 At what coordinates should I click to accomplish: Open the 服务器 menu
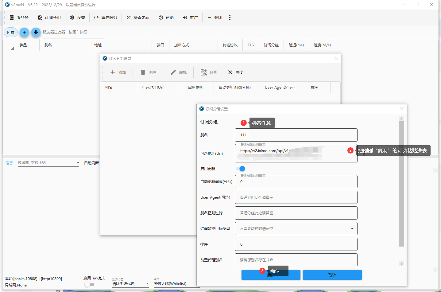tap(19, 18)
